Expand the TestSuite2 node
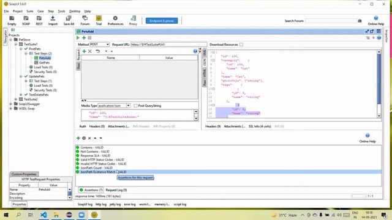The image size is (392, 220). [16, 99]
